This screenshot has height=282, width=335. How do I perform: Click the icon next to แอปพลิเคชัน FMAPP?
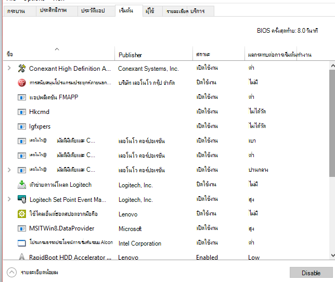22,97
